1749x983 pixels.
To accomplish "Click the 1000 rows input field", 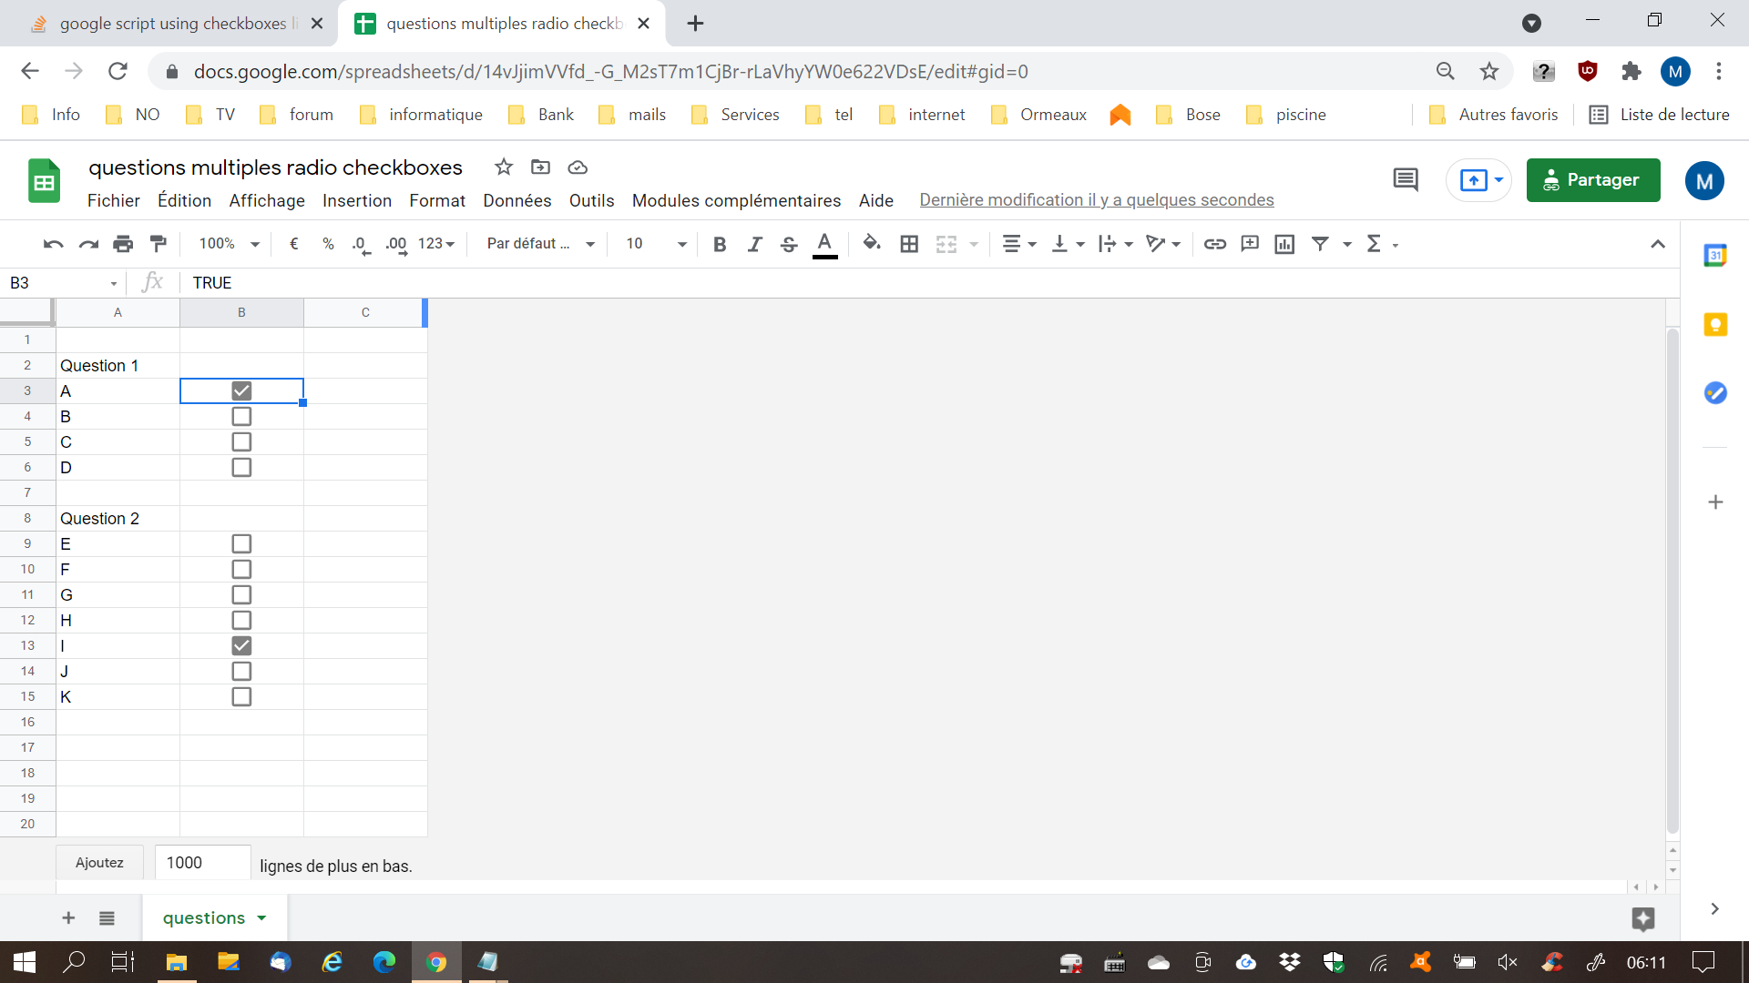I will coord(202,863).
